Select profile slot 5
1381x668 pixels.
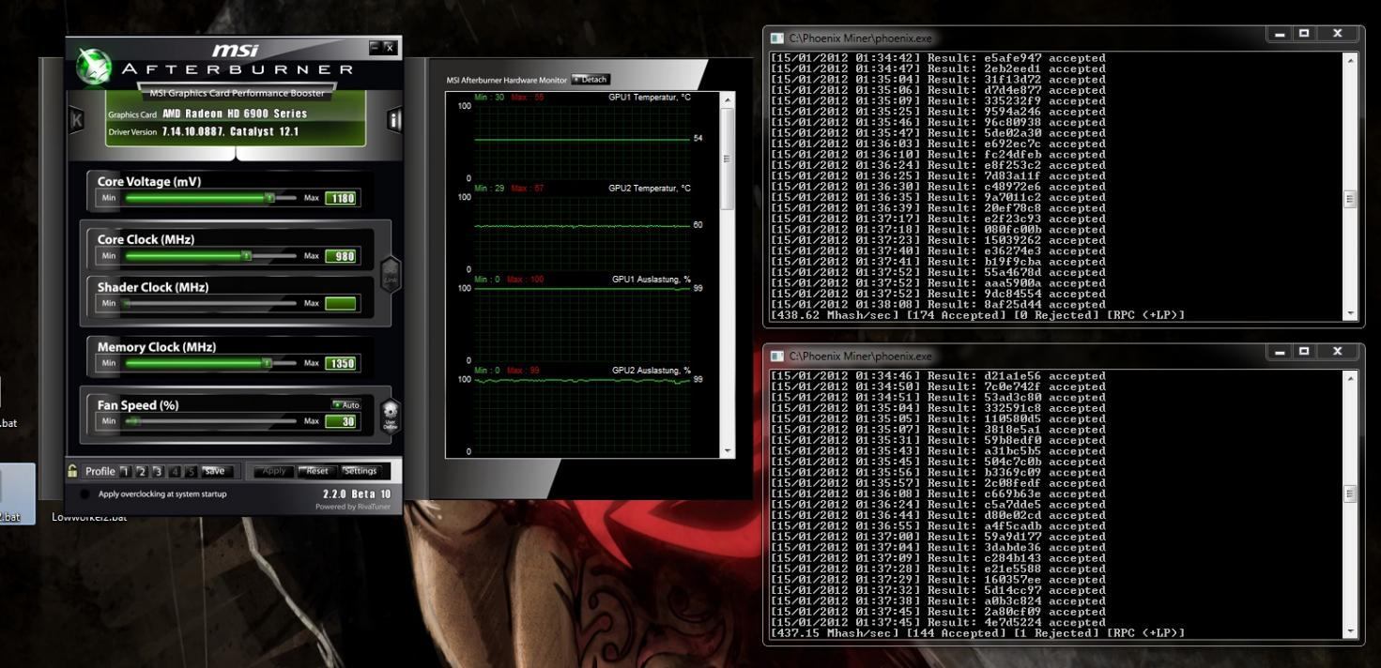pyautogui.click(x=191, y=472)
